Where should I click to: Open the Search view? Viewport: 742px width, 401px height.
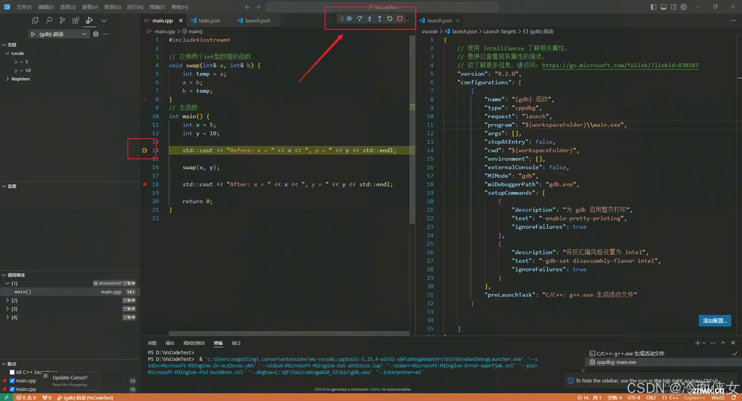[x=49, y=20]
